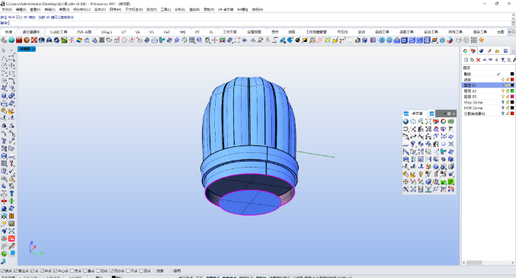Open color swatch of 默认 layer
The image size is (516, 278).
tap(512, 74)
